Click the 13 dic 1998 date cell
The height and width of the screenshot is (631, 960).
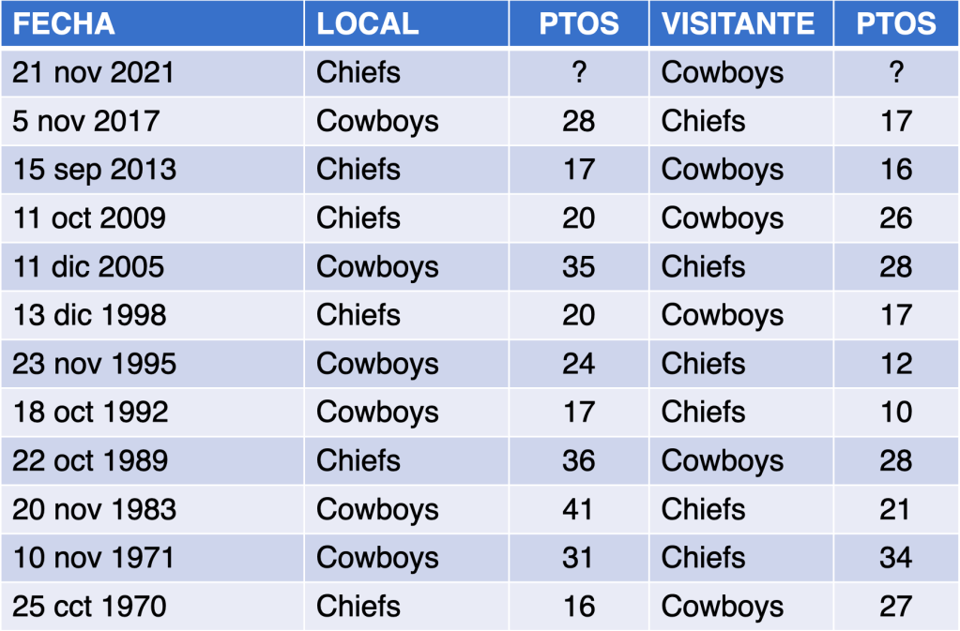tap(89, 316)
